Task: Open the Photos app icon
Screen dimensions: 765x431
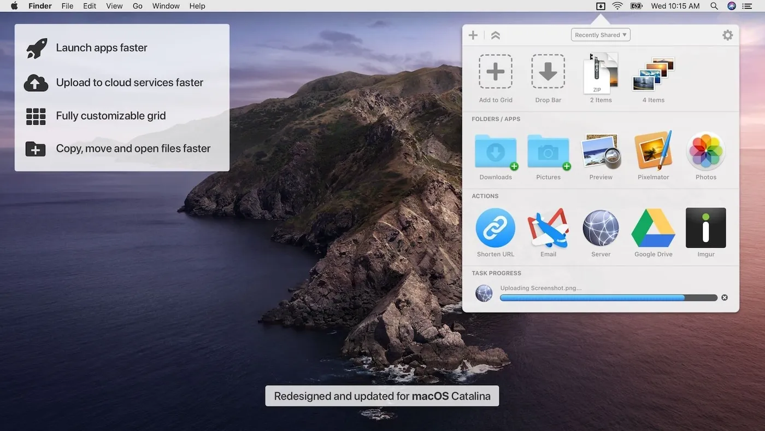Action: [x=705, y=151]
